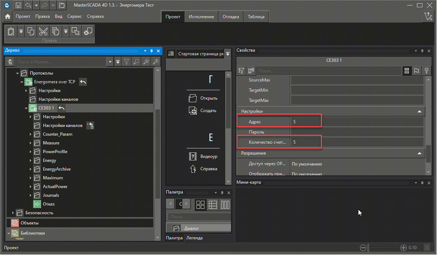Click the key icon in Свойства toolbar
The height and width of the screenshot is (255, 437).
[426, 71]
